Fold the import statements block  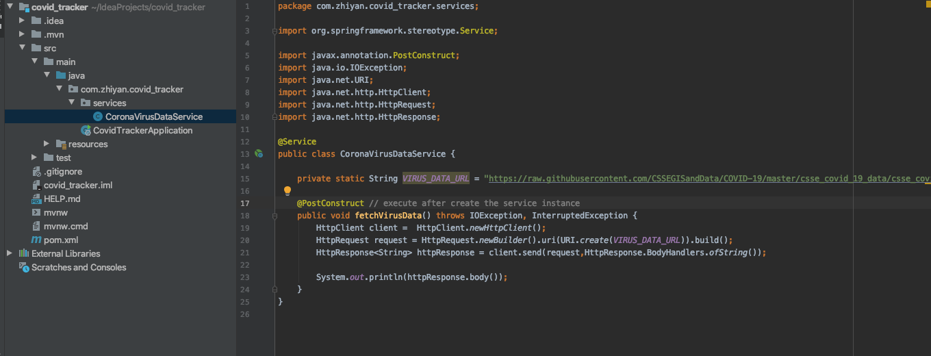click(275, 31)
